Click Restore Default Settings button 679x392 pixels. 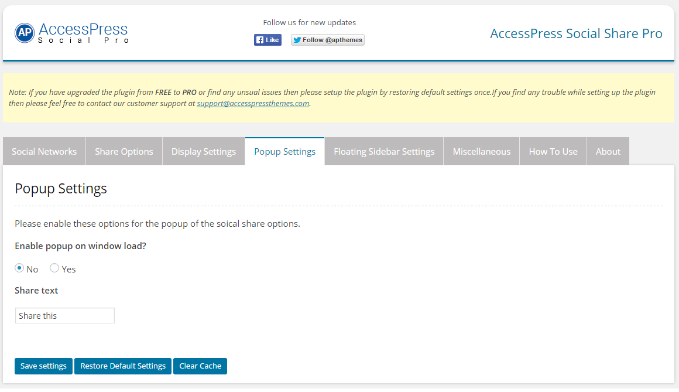tap(123, 366)
